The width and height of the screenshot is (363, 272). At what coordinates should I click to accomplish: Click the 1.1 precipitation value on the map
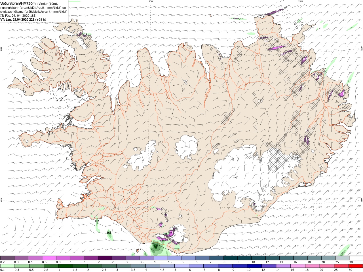[x=155, y=246]
